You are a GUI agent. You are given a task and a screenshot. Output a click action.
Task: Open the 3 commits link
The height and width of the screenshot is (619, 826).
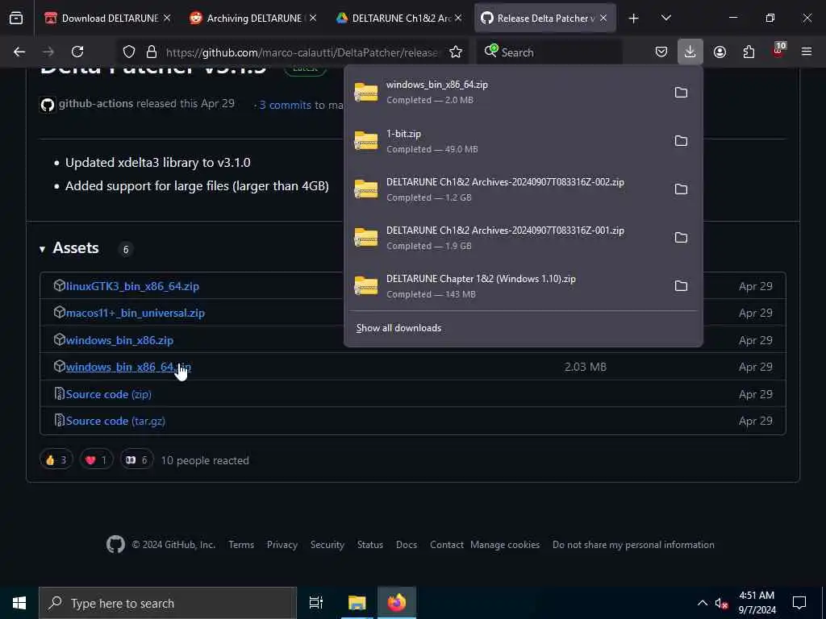285,105
